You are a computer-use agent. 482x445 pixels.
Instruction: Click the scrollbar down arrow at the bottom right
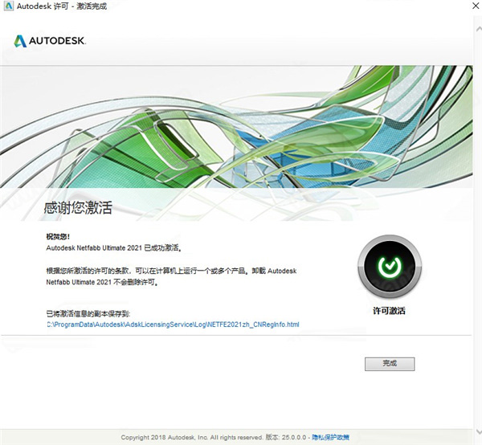478,431
